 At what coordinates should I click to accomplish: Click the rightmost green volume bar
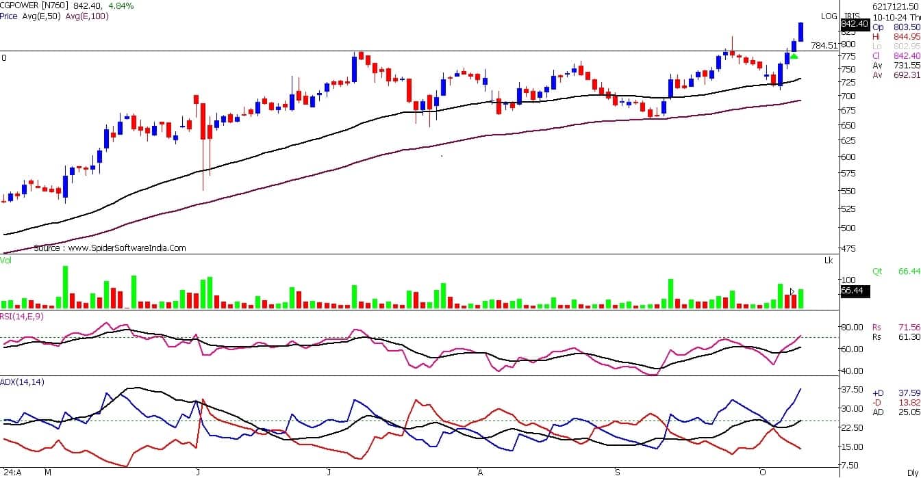pos(800,299)
